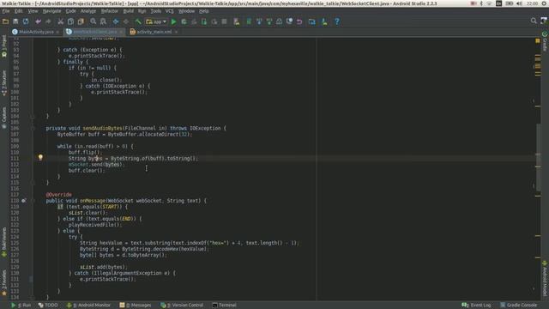Open the Run tool window
This screenshot has width=549, height=309.
[21, 306]
